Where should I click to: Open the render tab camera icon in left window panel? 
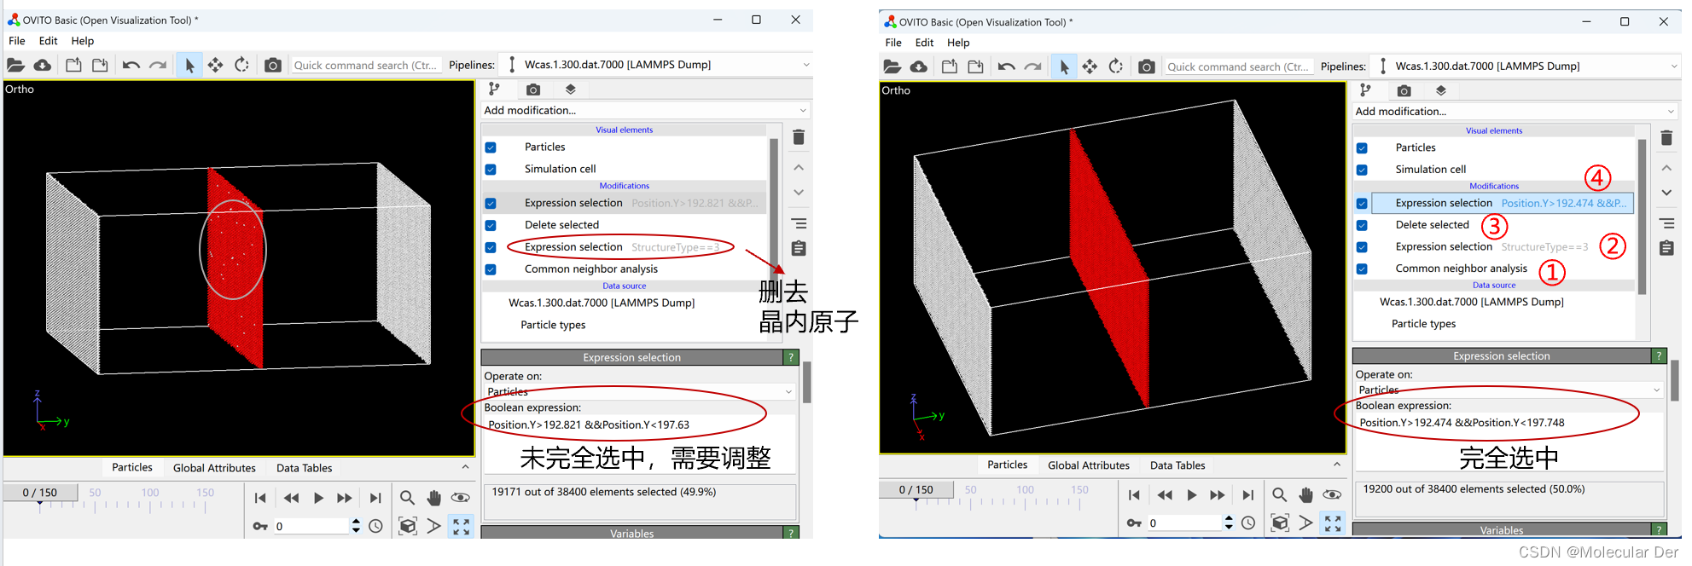click(x=533, y=89)
